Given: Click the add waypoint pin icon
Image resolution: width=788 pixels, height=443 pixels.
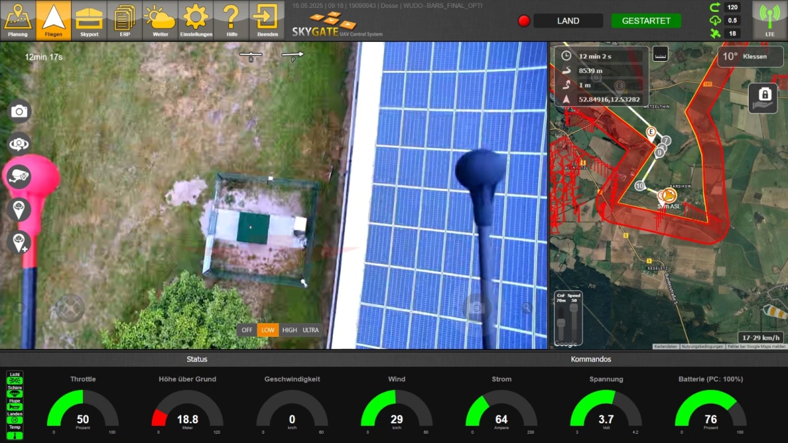Looking at the screenshot, I should click(x=19, y=242).
